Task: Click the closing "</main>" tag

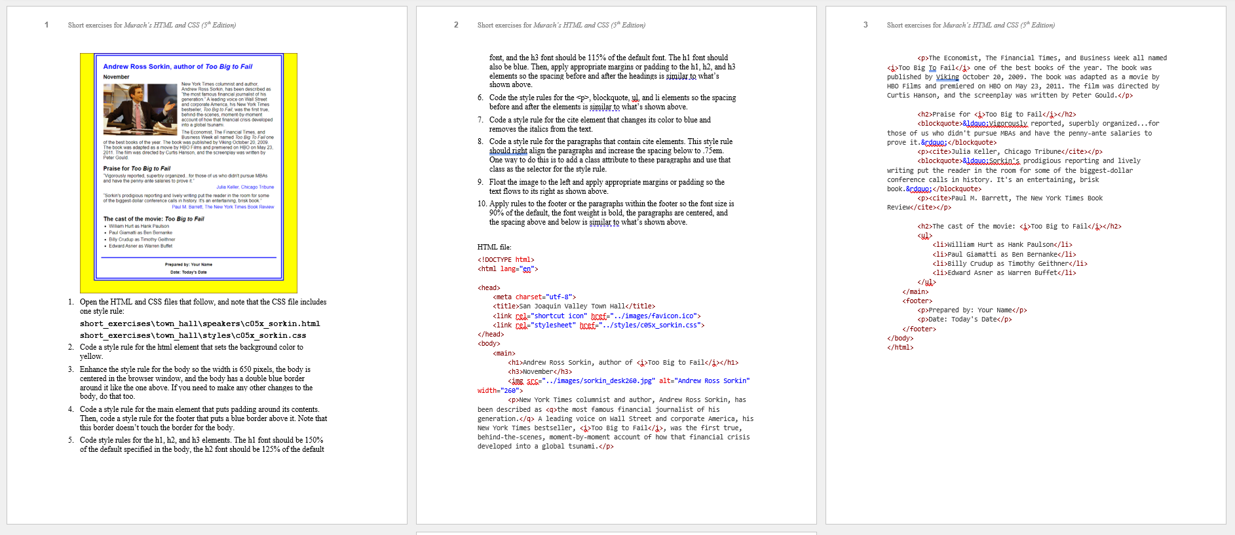Action: point(915,292)
